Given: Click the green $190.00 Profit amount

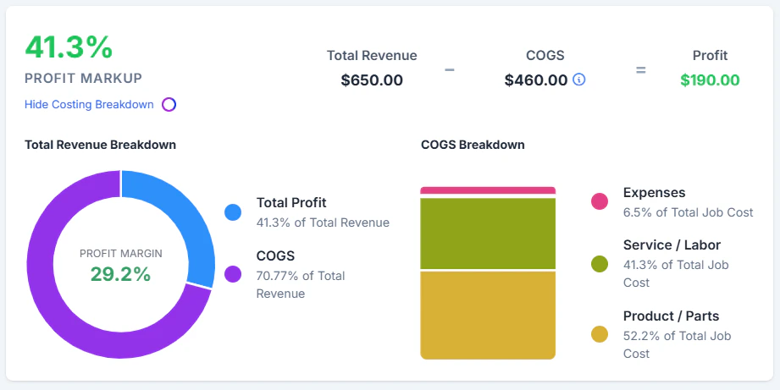Looking at the screenshot, I should (x=710, y=80).
